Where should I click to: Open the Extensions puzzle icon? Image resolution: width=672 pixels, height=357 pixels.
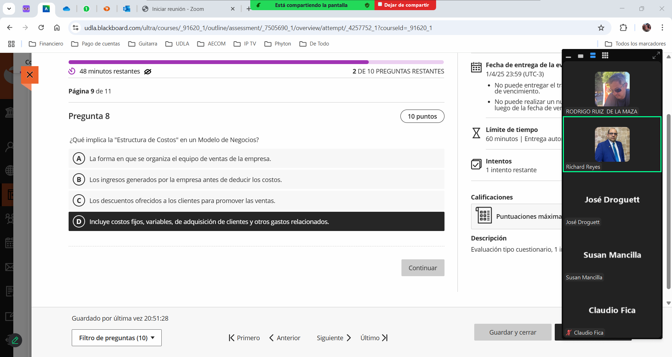[x=623, y=28]
